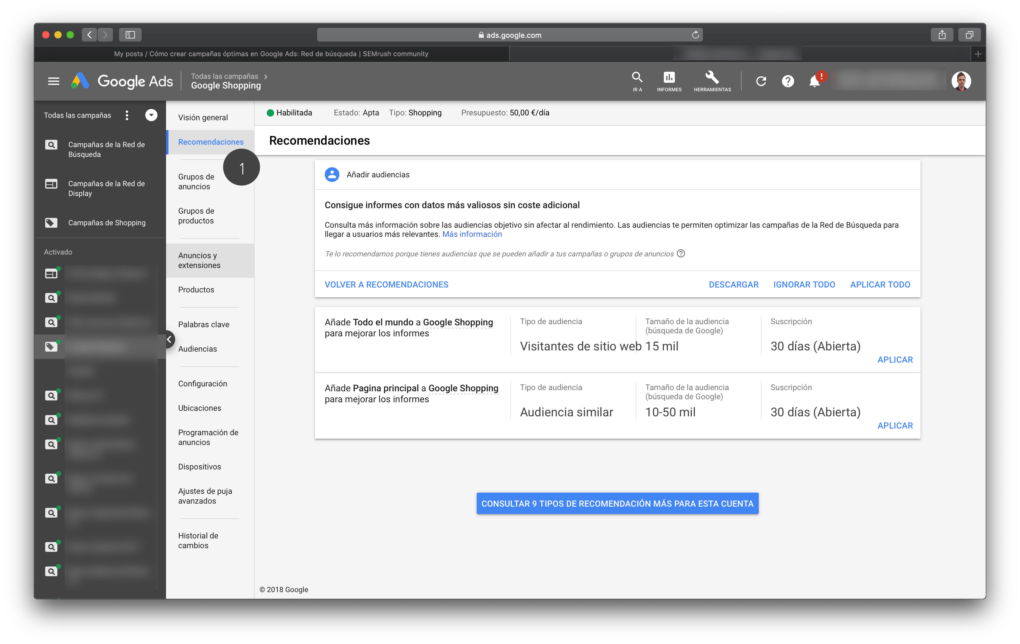
Task: Show all Safari tabs
Action: [969, 35]
